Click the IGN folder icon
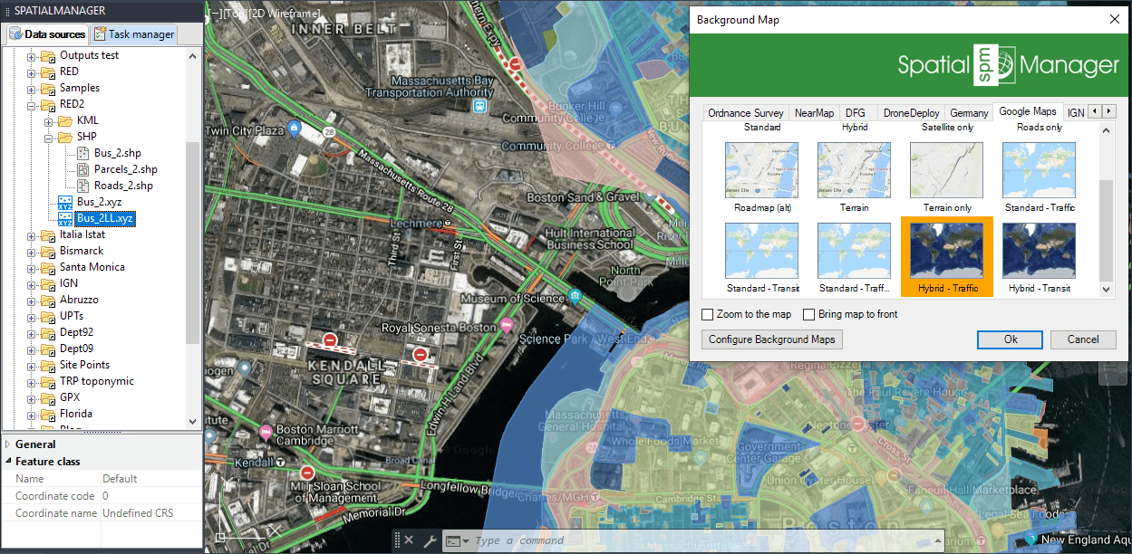 pyautogui.click(x=47, y=283)
